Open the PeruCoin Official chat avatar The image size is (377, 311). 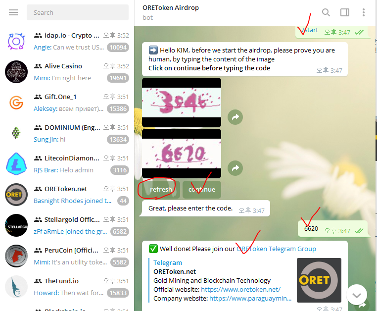coord(16,256)
